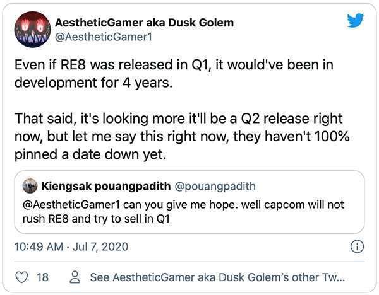
Task: Click the Twitter bird logo
Action: tap(355, 20)
